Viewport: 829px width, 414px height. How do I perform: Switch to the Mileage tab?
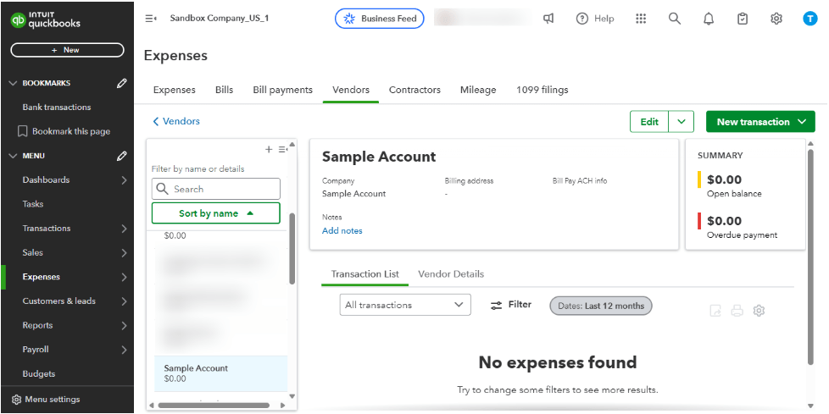pos(478,90)
